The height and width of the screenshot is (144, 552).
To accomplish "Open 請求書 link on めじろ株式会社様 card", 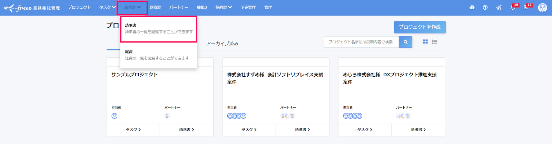I will click(418, 129).
